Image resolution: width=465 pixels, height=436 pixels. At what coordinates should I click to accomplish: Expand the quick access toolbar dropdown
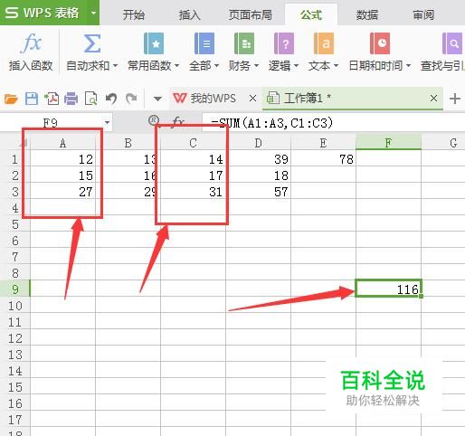point(157,99)
